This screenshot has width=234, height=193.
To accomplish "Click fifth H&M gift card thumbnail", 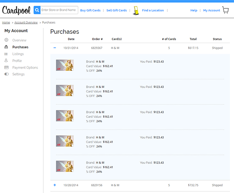I will pos(65,166).
